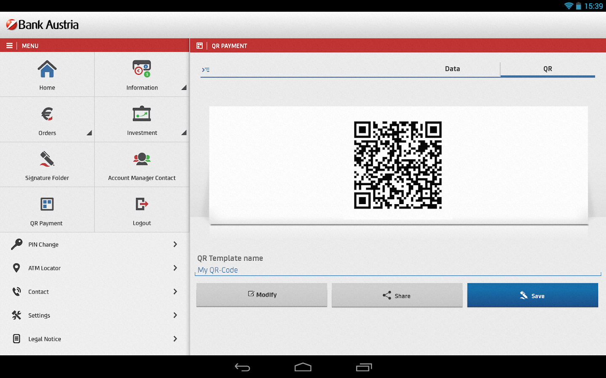
Task: Switch to the Data tab
Action: pos(452,69)
